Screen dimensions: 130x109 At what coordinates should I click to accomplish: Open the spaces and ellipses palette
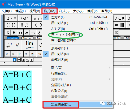pyautogui.click(x=25, y=18)
